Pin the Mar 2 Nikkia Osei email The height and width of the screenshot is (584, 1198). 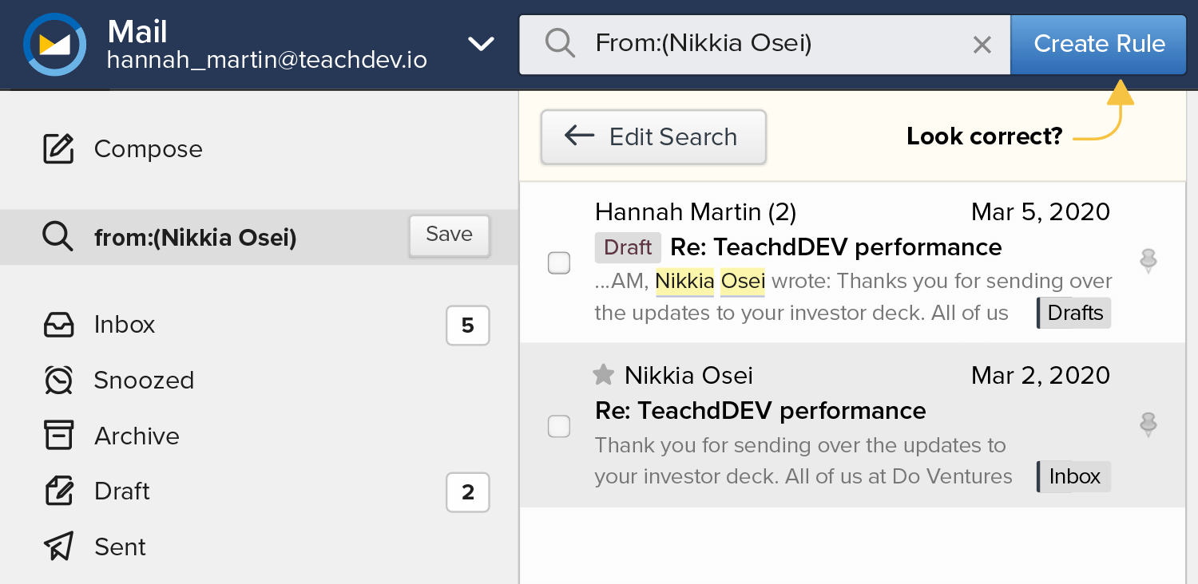(x=1148, y=424)
